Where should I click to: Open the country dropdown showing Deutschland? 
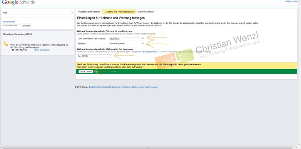coord(127,39)
